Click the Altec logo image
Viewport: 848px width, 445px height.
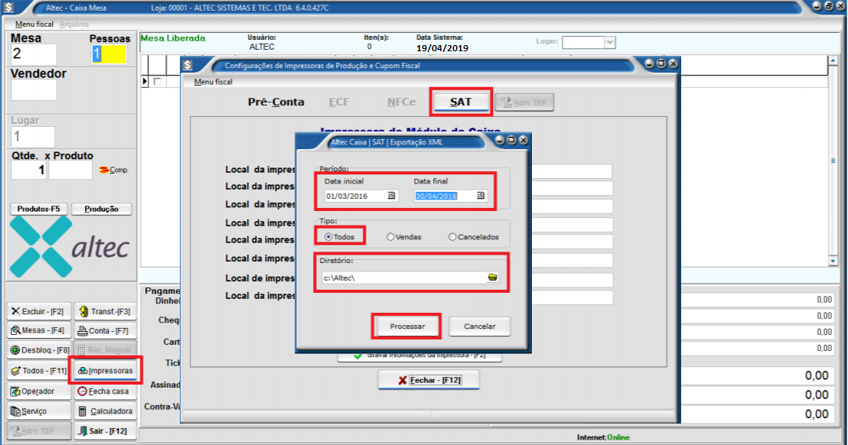point(69,247)
